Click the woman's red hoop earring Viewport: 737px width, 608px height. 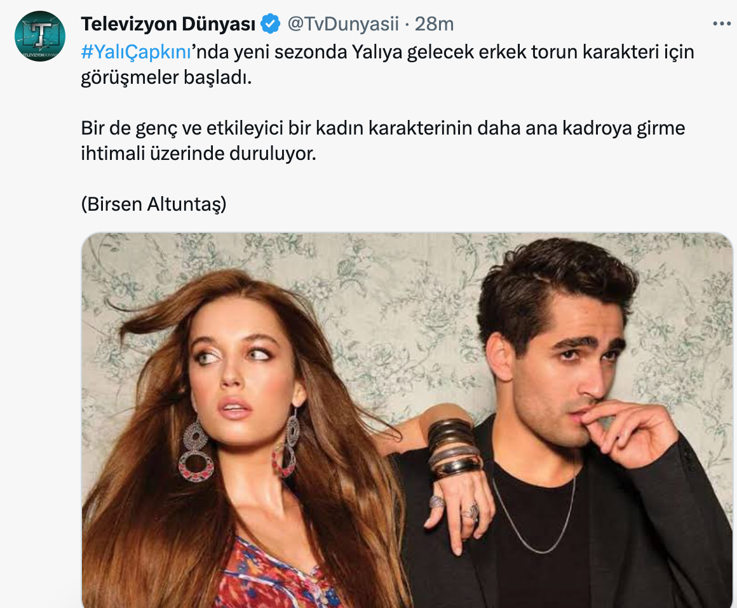(196, 452)
